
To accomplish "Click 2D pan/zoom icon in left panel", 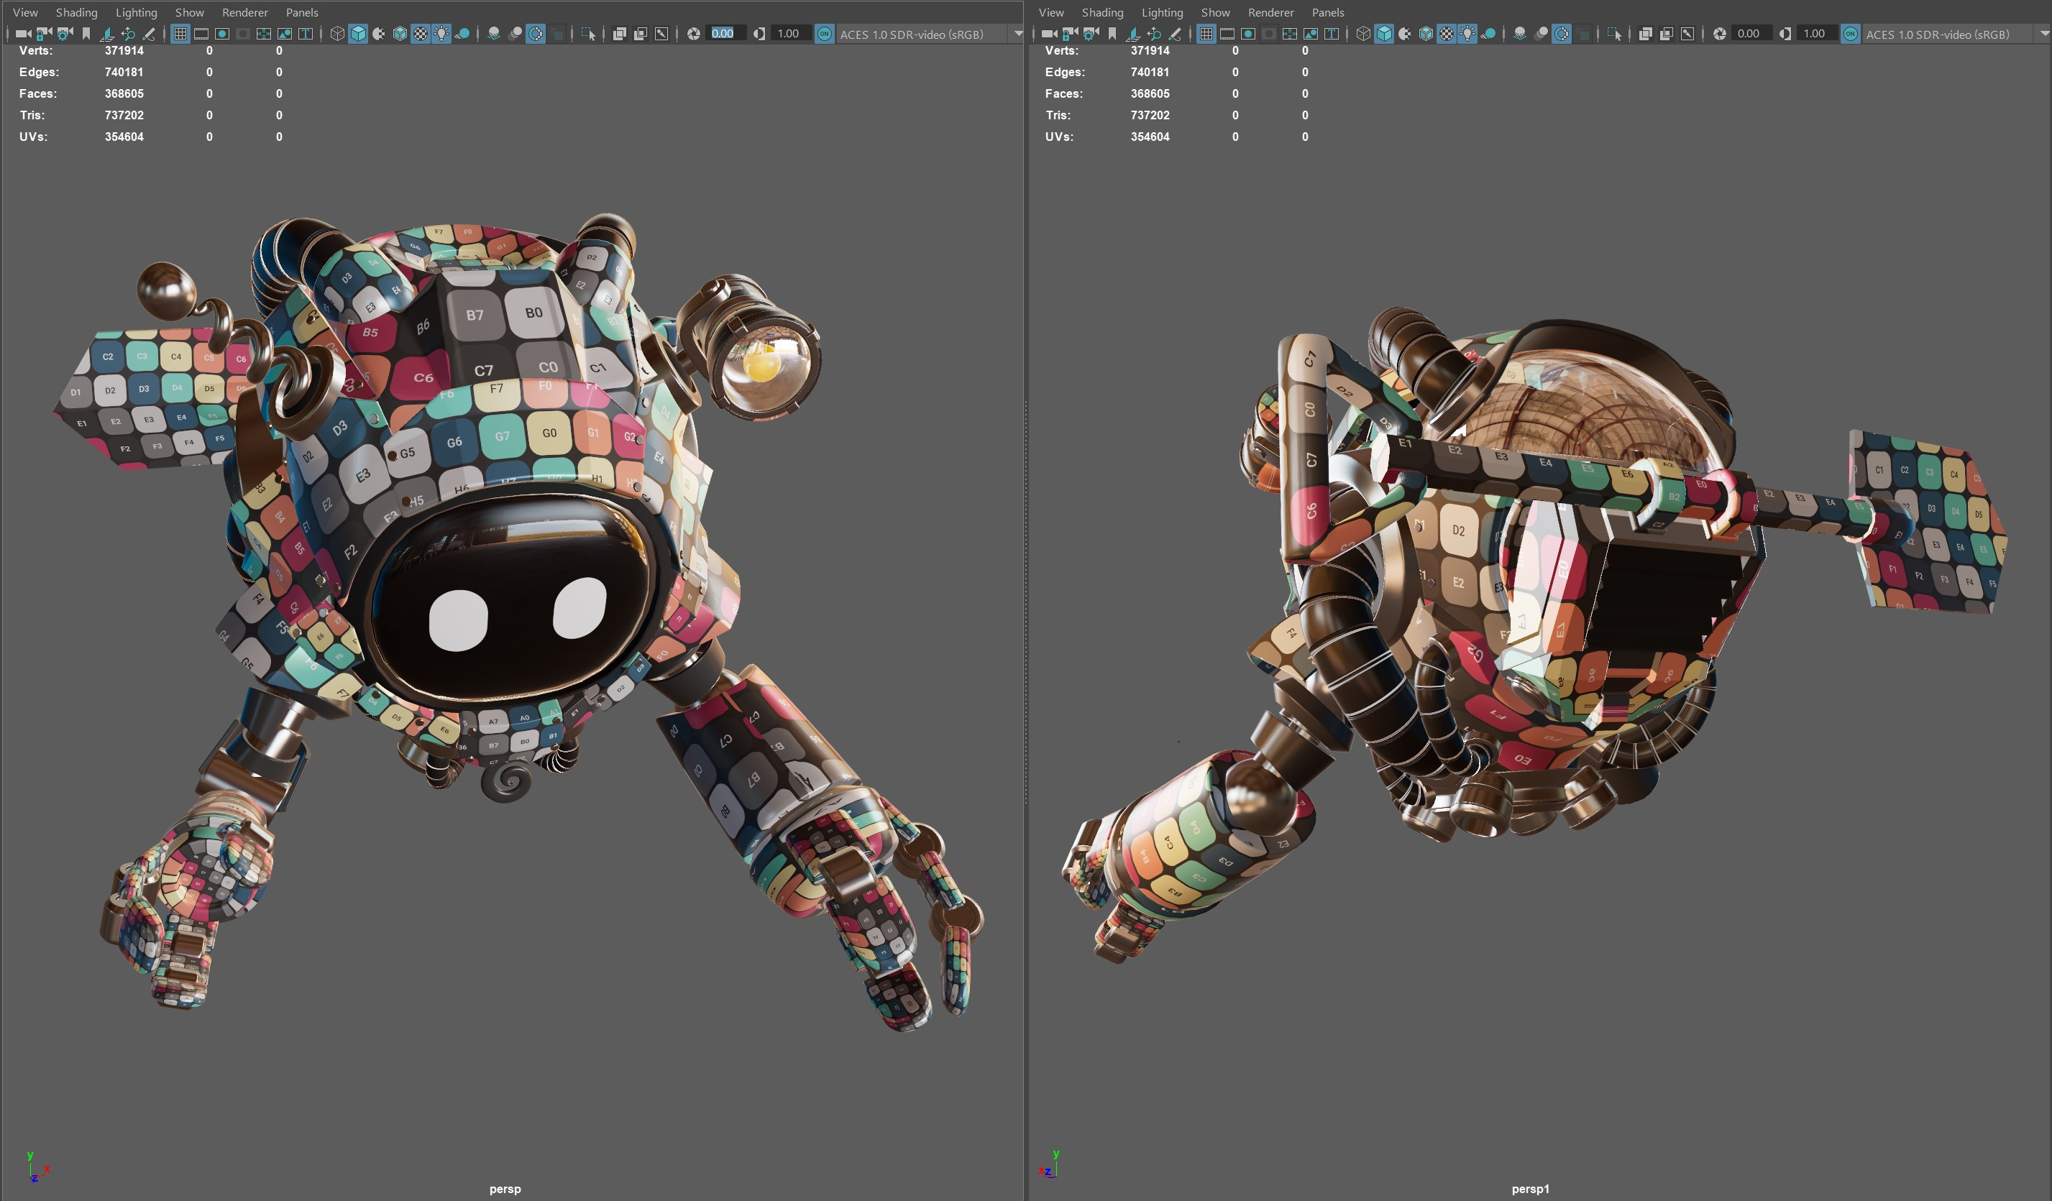I will pos(128,33).
